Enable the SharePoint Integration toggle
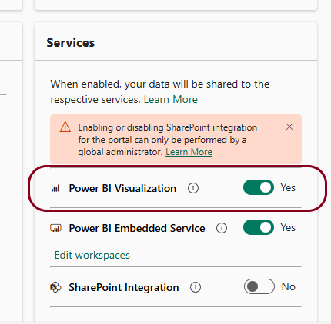The width and height of the screenshot is (331, 324). pyautogui.click(x=259, y=286)
